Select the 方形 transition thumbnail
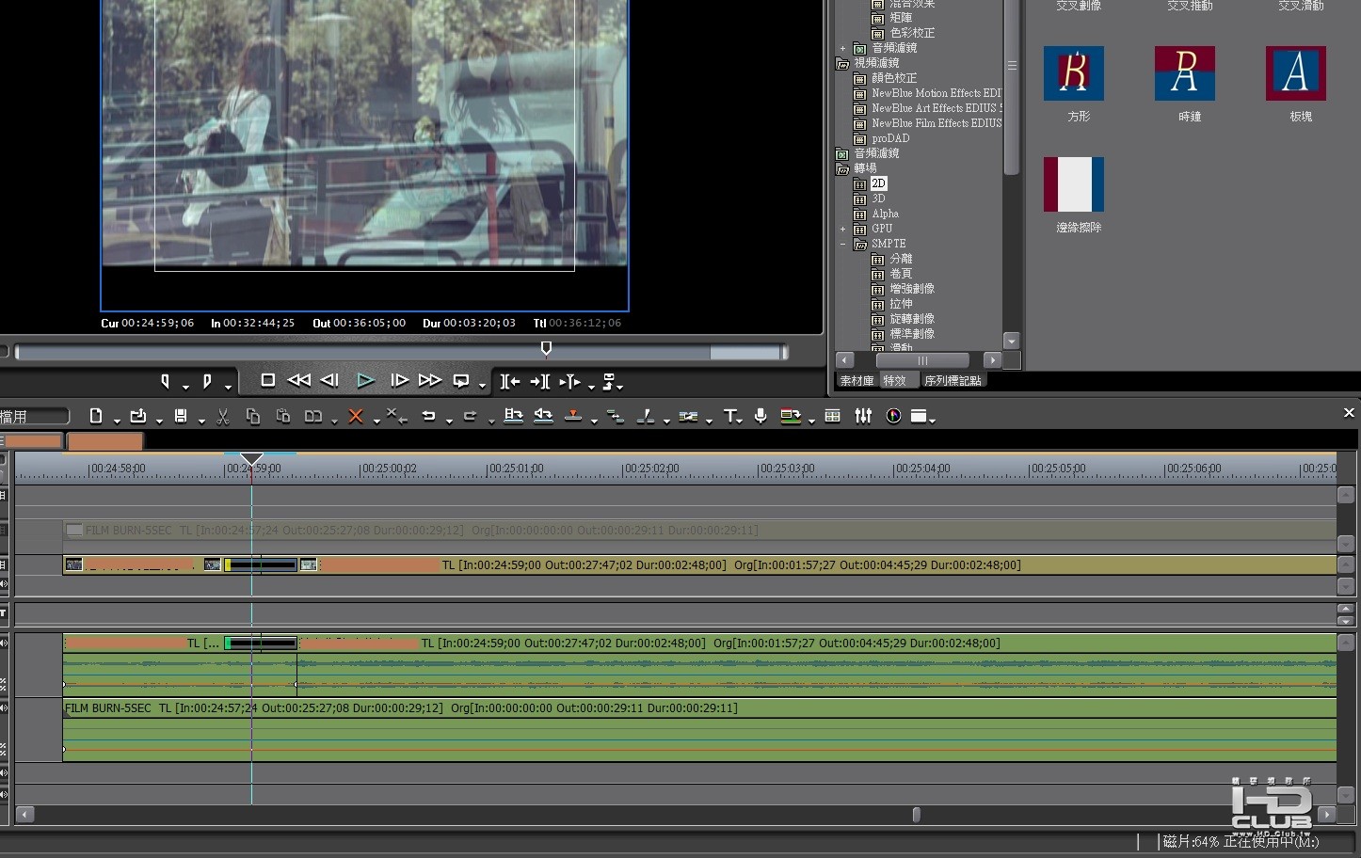The height and width of the screenshot is (858, 1361). tap(1074, 73)
